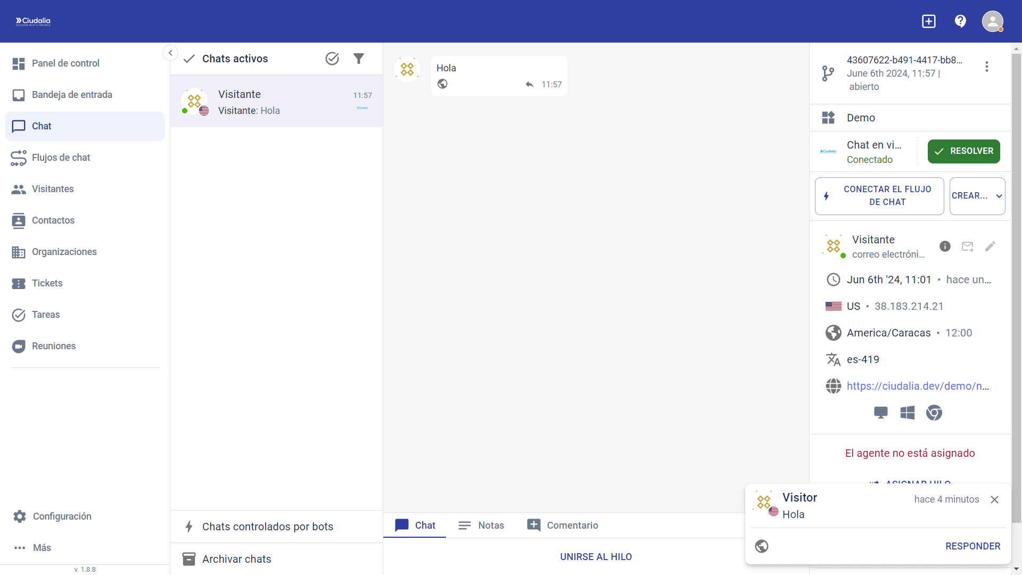This screenshot has width=1022, height=575.
Task: Click the filter icon in Chats activos
Action: [359, 59]
